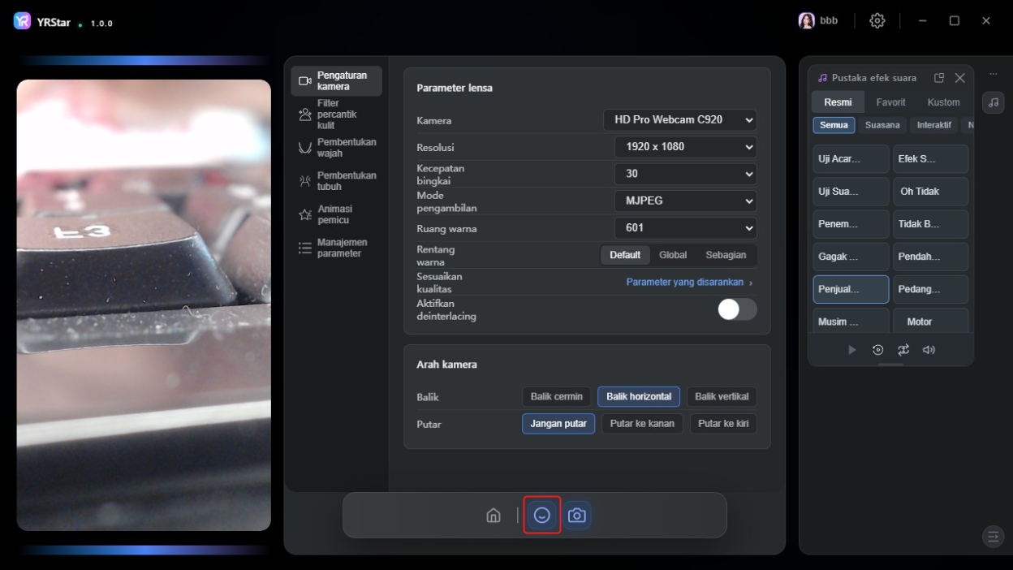Viewport: 1013px width, 570px height.
Task: Click the list settings icon at bottom right
Action: point(993,536)
